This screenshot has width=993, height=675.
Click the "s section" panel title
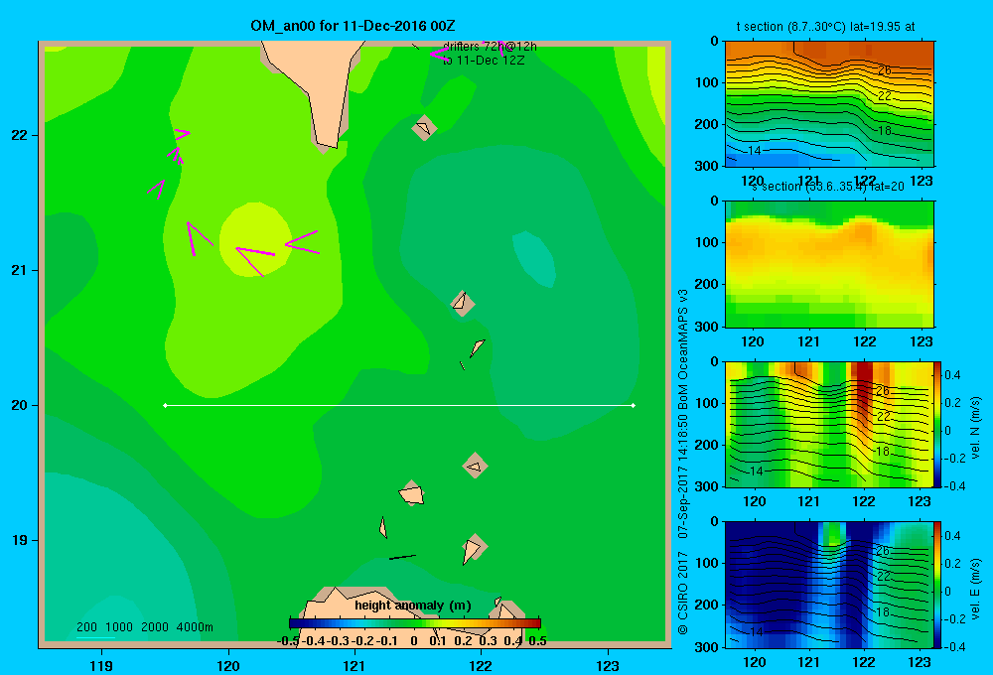(827, 187)
